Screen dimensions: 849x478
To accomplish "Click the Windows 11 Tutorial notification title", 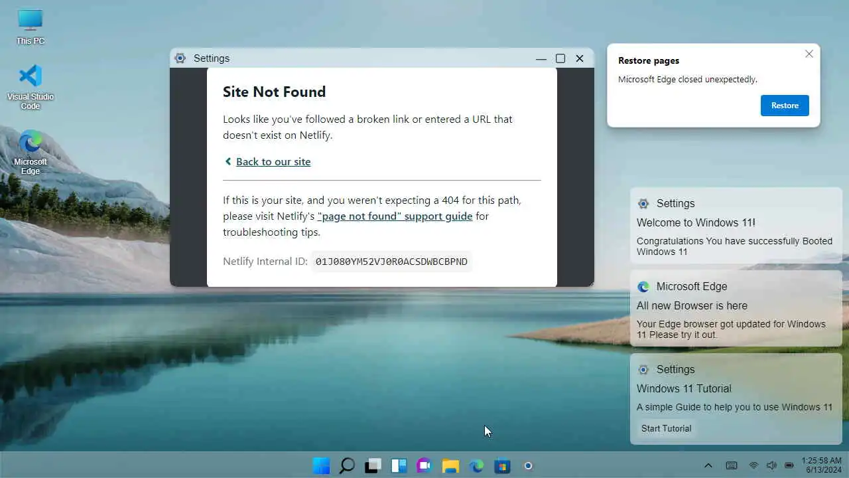I will pos(684,388).
